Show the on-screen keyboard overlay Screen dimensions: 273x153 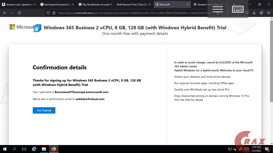coord(238,9)
